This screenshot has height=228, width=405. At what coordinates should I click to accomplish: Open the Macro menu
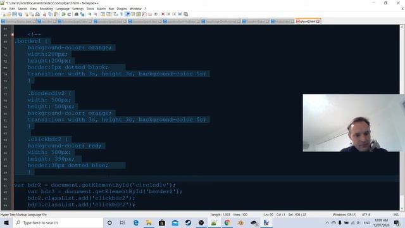pos(101,9)
